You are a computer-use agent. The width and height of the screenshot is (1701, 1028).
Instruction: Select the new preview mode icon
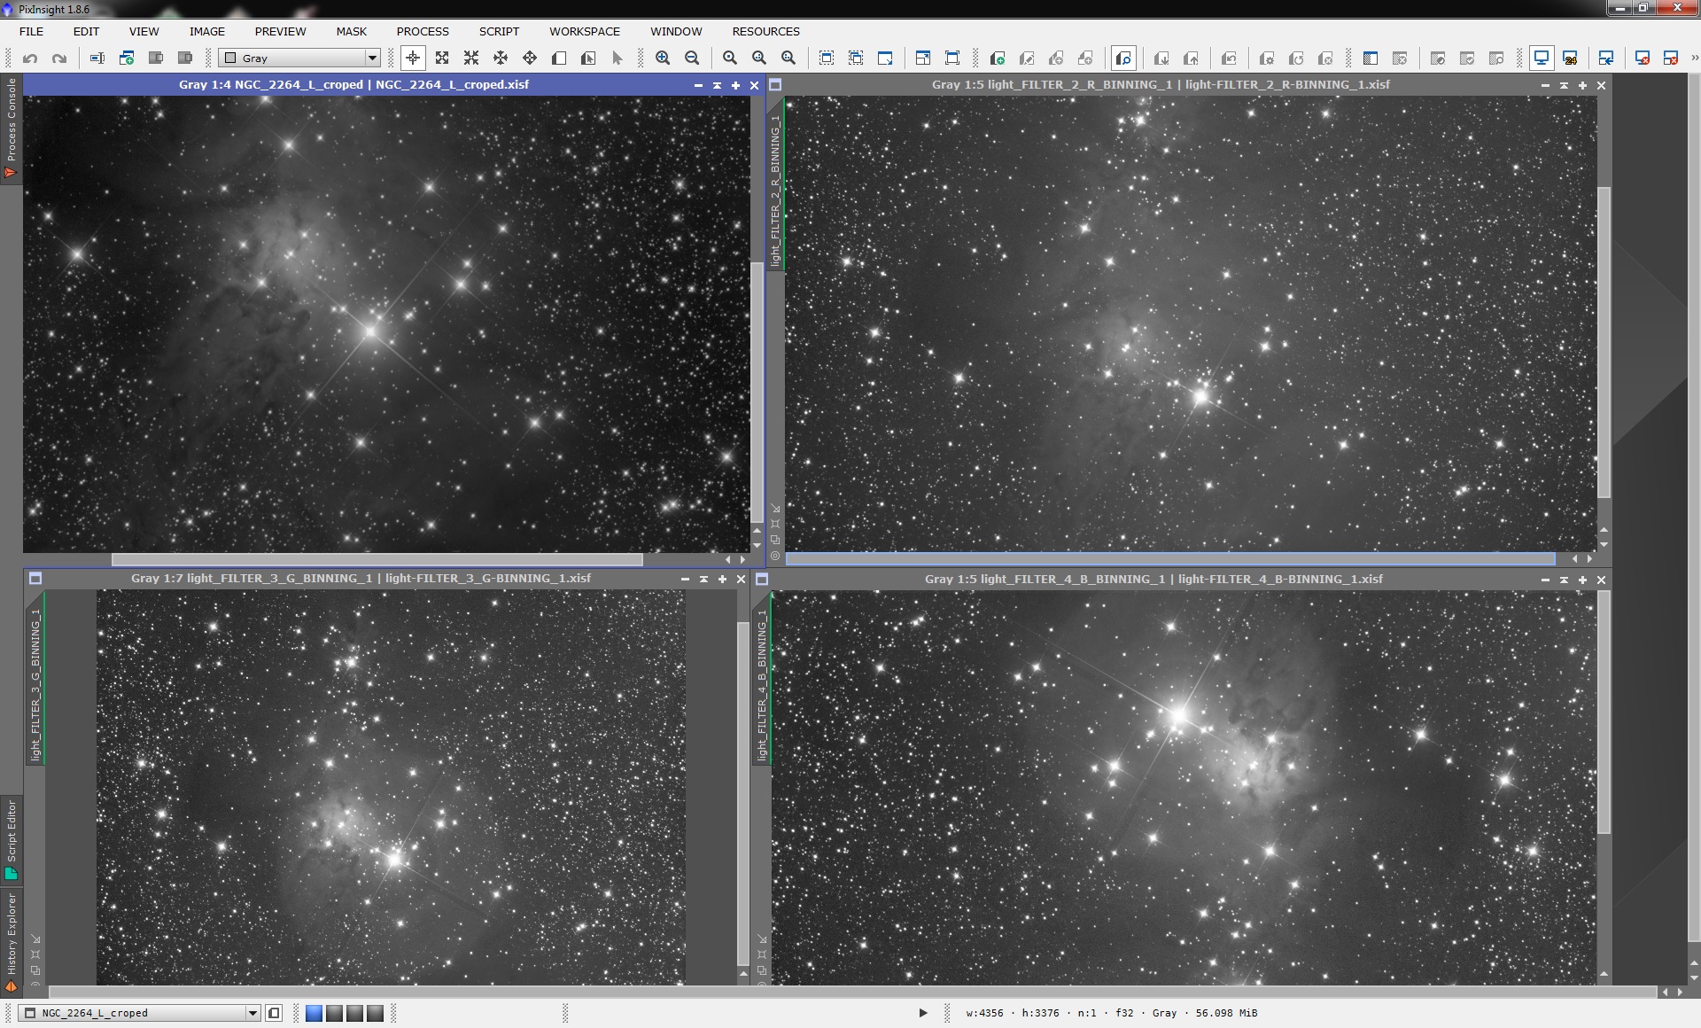[x=559, y=58]
